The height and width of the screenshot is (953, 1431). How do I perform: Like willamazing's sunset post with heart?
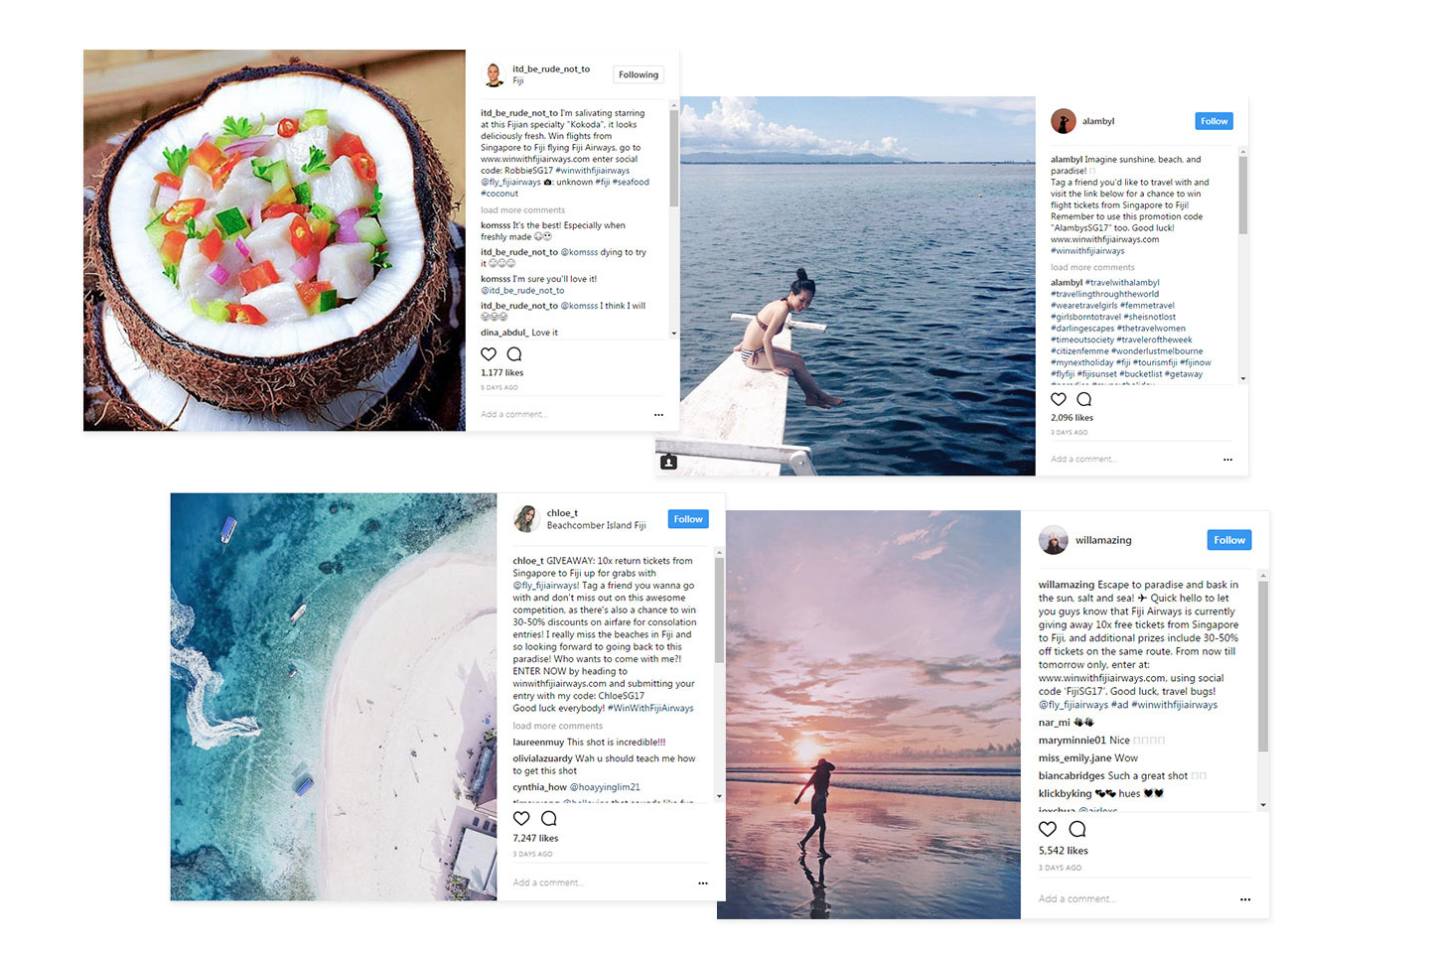pos(1048,829)
